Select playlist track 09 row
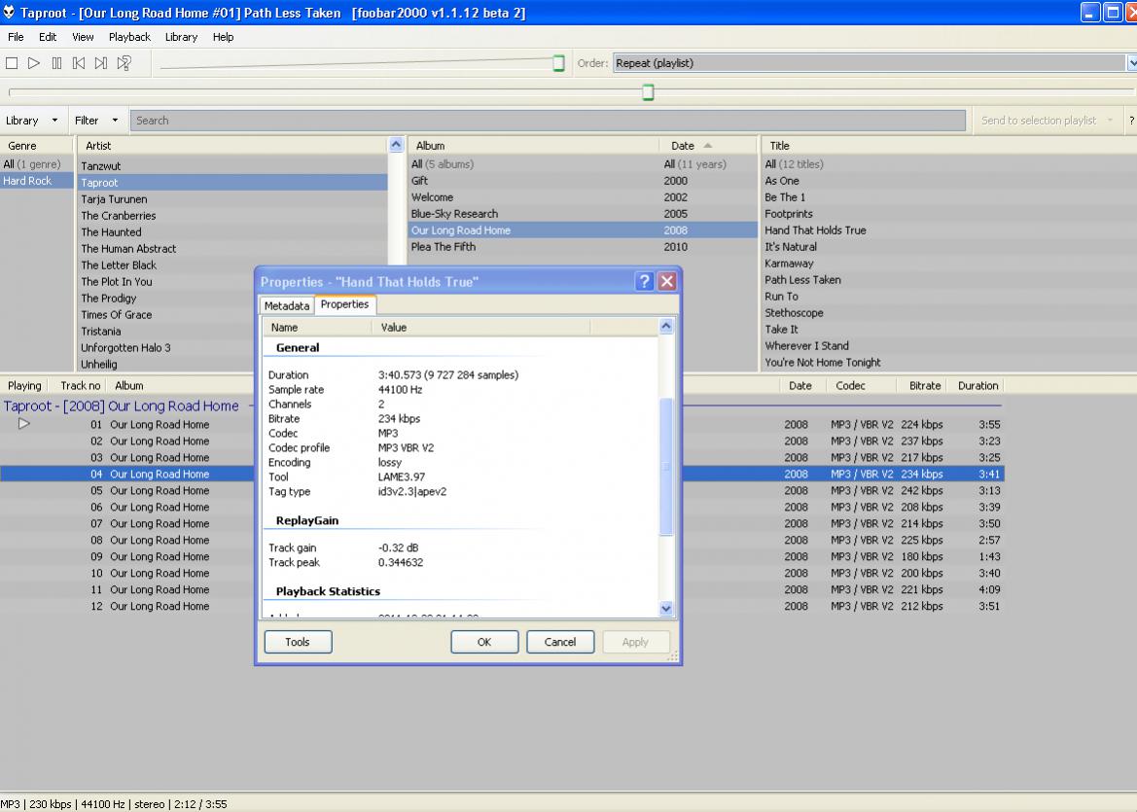This screenshot has height=812, width=1137. tap(502, 557)
